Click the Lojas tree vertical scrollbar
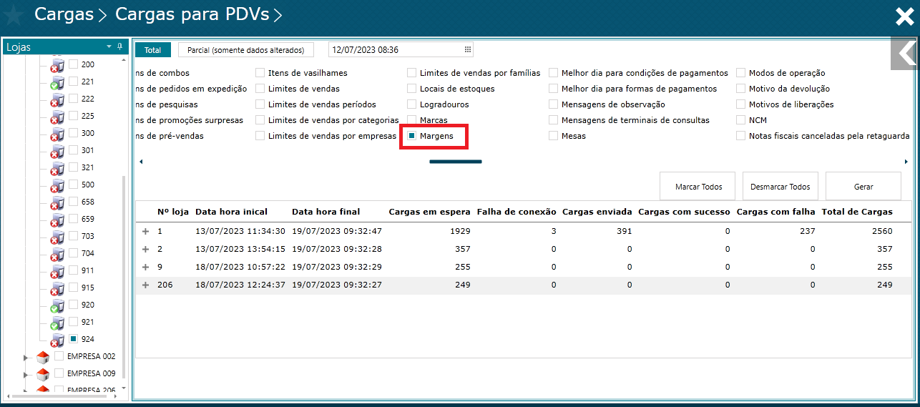Screen dimensions: 920x407 [x=124, y=278]
